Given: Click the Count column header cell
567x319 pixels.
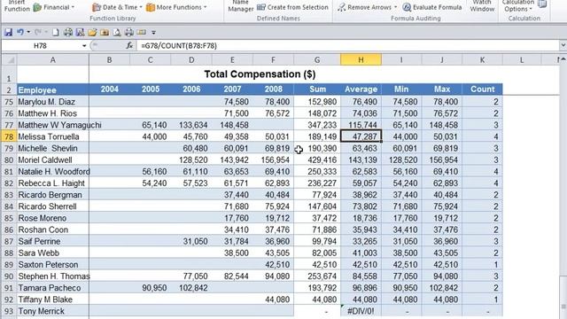Looking at the screenshot, I should pyautogui.click(x=482, y=89).
